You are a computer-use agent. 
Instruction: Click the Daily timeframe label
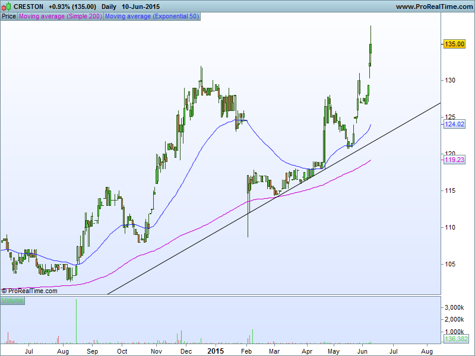(x=109, y=7)
